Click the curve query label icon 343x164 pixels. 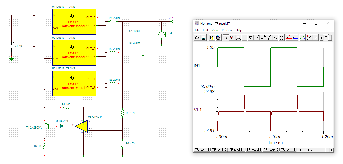pyautogui.click(x=263, y=38)
